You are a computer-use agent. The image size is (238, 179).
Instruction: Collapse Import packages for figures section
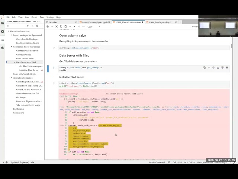point(12,35)
